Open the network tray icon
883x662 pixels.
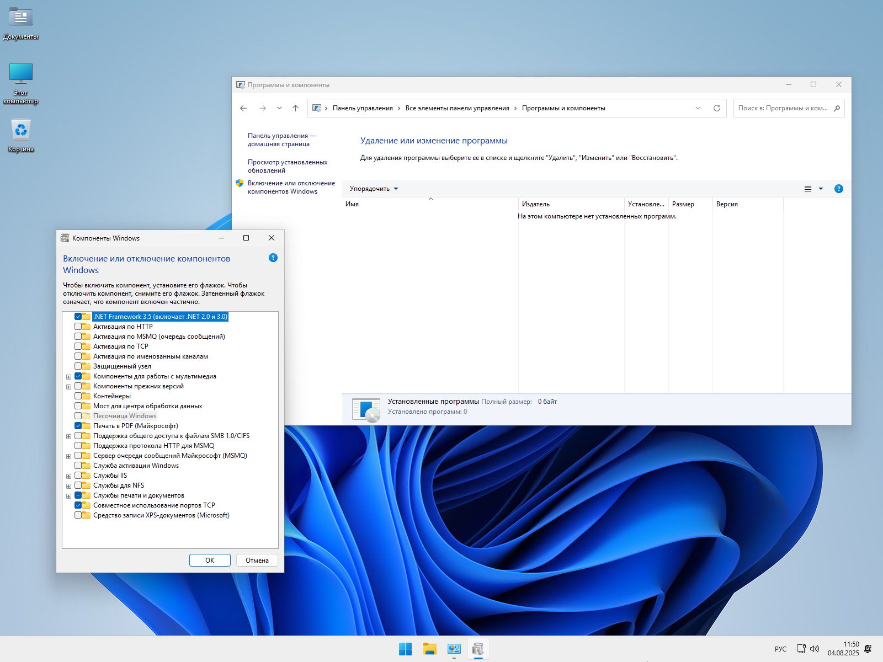pyautogui.click(x=801, y=649)
